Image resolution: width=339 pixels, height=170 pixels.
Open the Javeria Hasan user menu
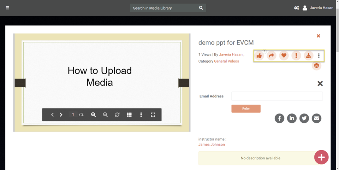[x=318, y=8]
